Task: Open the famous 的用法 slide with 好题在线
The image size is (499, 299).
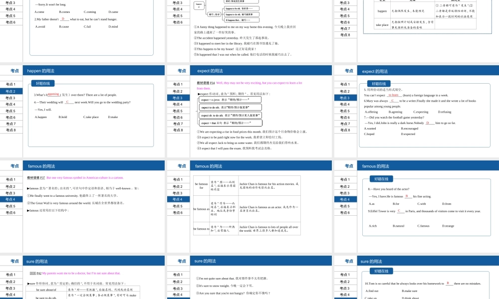Action: click(417, 206)
